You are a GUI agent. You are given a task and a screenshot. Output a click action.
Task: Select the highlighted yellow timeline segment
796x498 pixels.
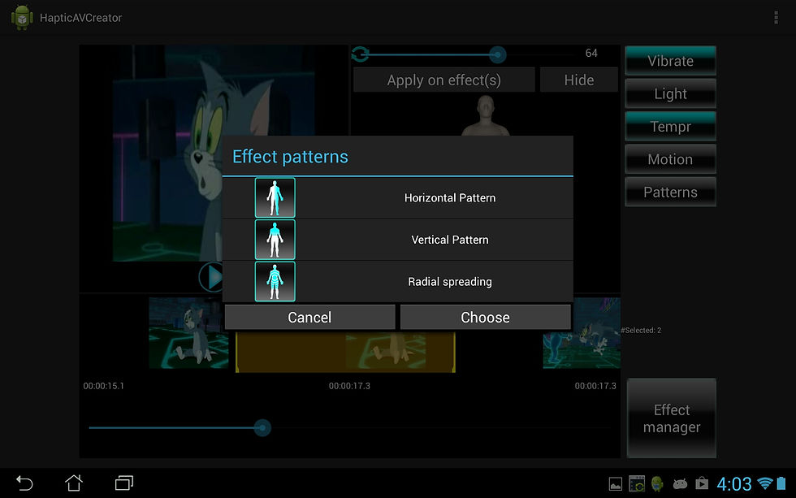pyautogui.click(x=345, y=351)
